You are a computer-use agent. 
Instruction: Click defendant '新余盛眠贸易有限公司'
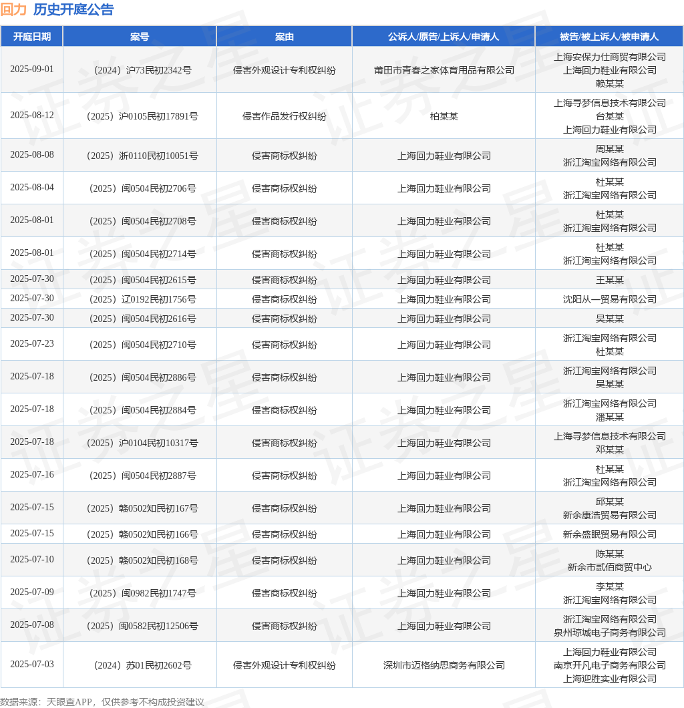(609, 534)
